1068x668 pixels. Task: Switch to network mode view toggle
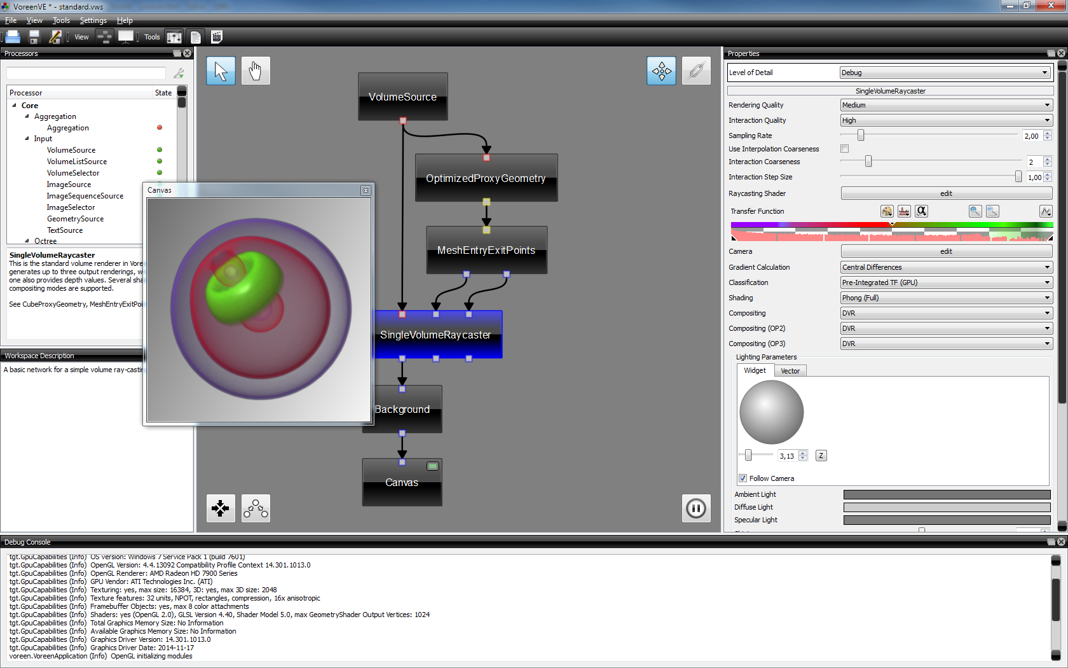point(105,37)
